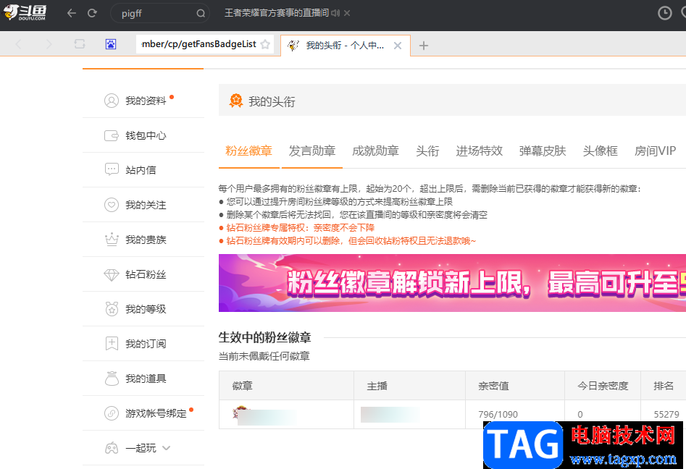Toggle the speaker icon on the live-room tab

tap(335, 13)
